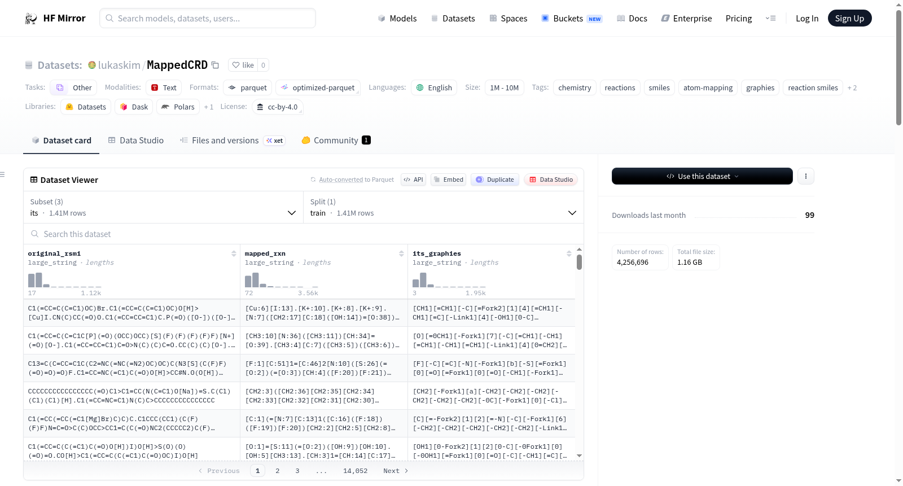The image size is (903, 486).
Task: Open the more options three-dot menu
Action: pos(805,176)
